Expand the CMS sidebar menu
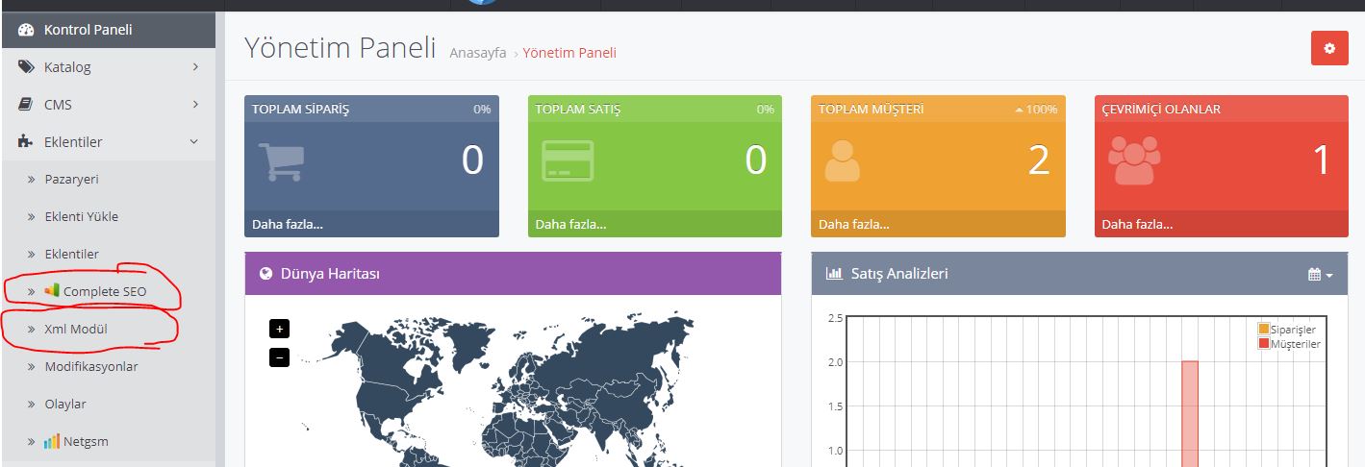The width and height of the screenshot is (1365, 467). coord(108,105)
